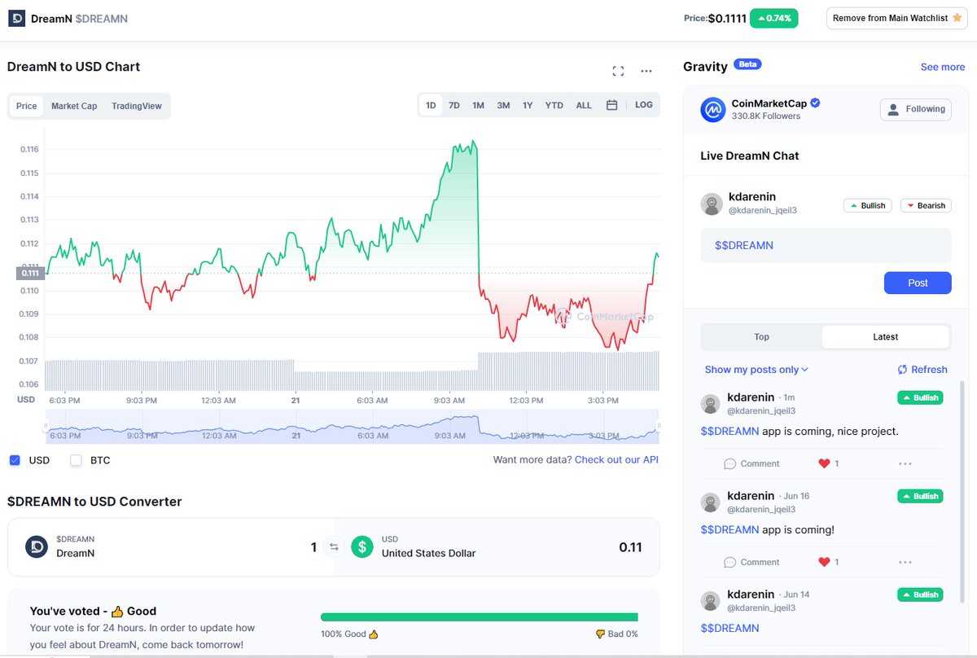Switch chart to Market Cap tab

pyautogui.click(x=74, y=106)
